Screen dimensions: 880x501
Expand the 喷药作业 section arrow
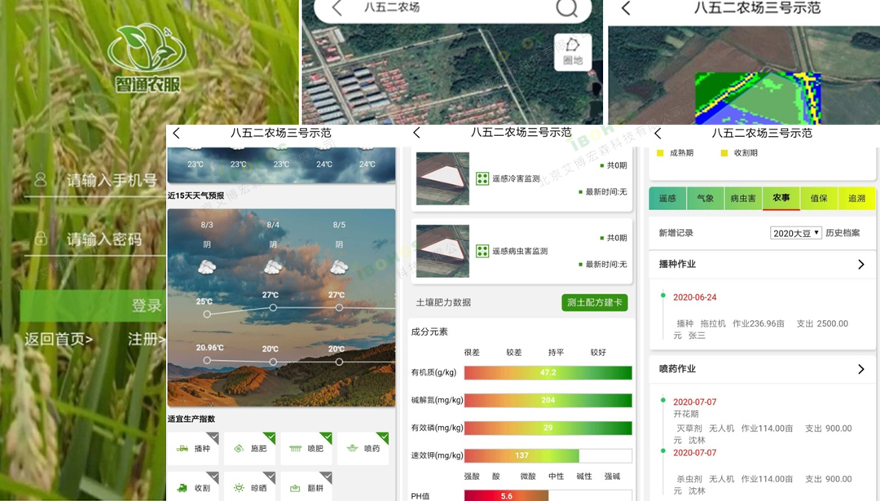pyautogui.click(x=861, y=369)
